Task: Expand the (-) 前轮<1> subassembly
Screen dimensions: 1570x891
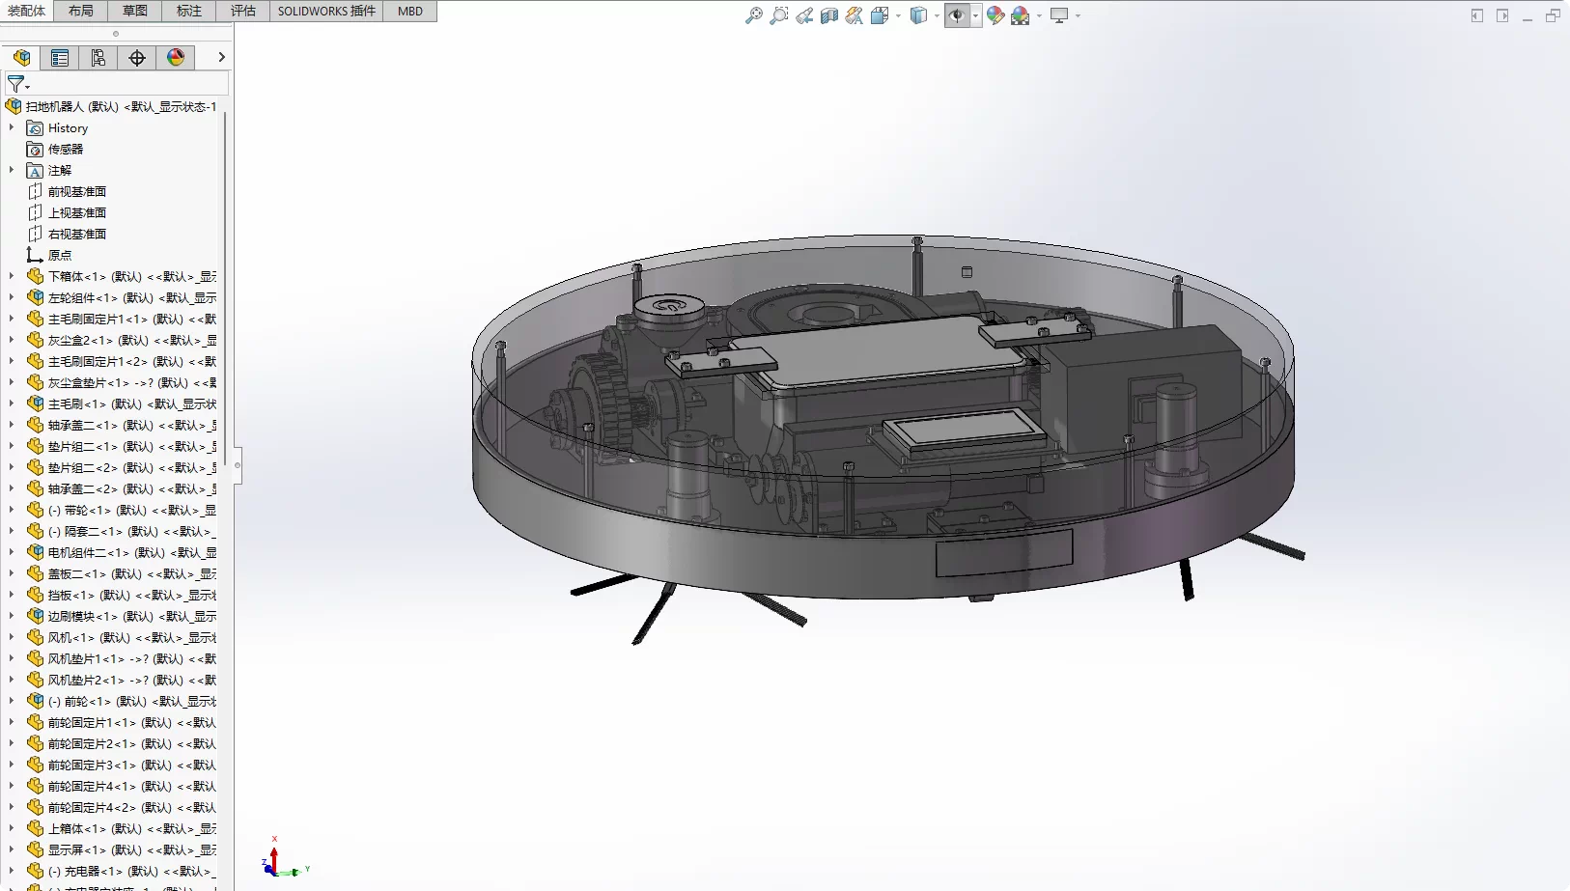Action: point(12,701)
